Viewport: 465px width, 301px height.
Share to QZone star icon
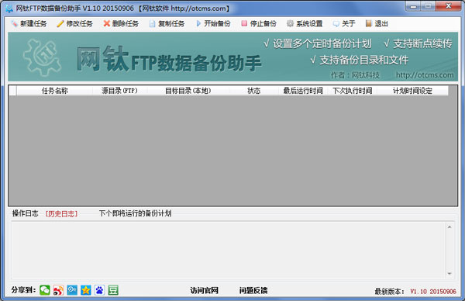86,290
